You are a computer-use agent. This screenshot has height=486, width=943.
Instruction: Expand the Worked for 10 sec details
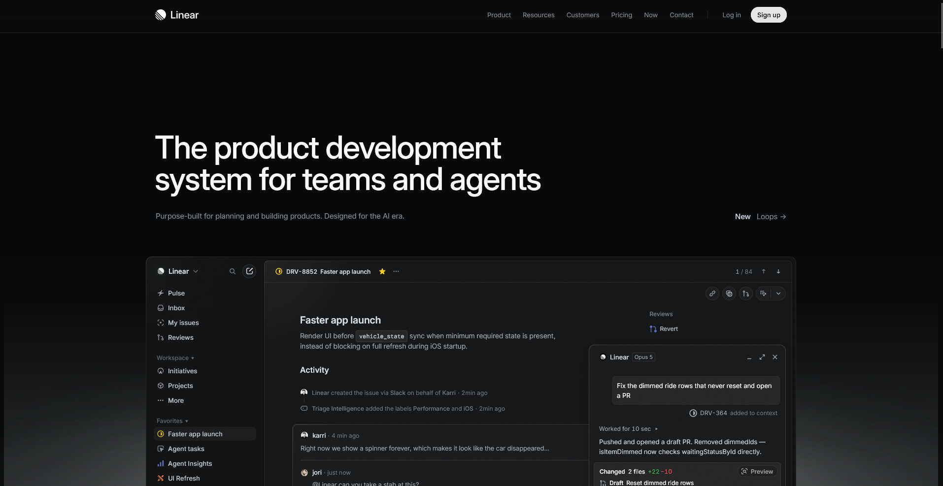pos(629,429)
